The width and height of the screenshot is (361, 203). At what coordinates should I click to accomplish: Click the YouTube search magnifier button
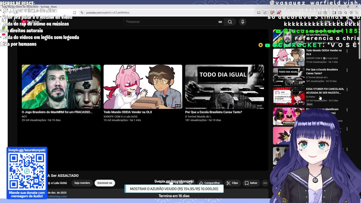(x=230, y=22)
